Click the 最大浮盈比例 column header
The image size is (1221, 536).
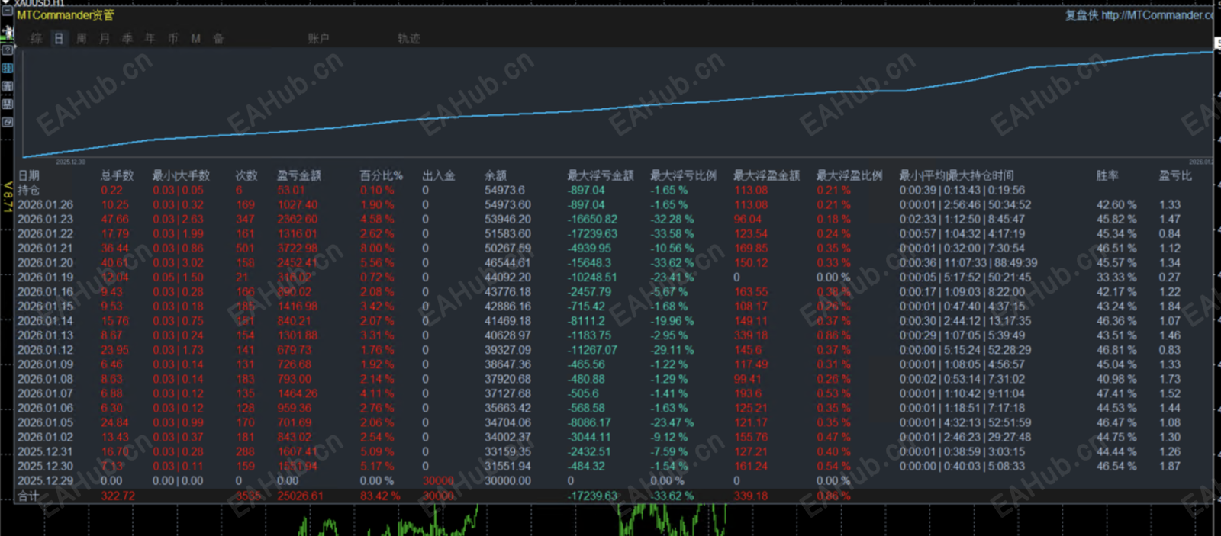(849, 175)
